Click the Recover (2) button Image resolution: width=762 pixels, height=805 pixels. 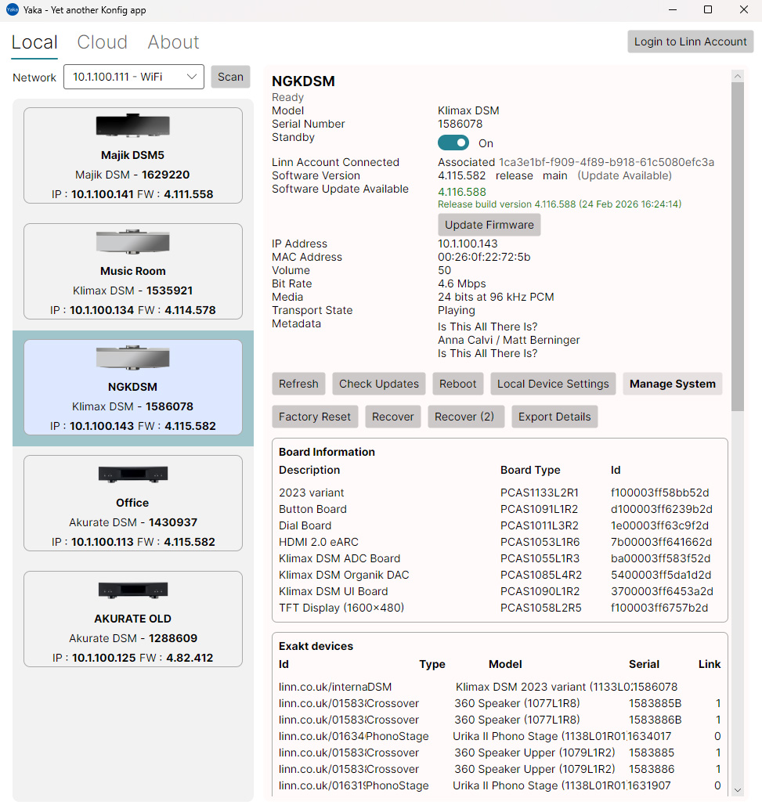point(464,417)
